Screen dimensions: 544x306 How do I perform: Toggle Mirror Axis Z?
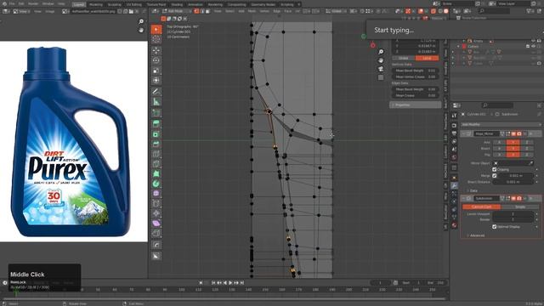click(x=527, y=142)
